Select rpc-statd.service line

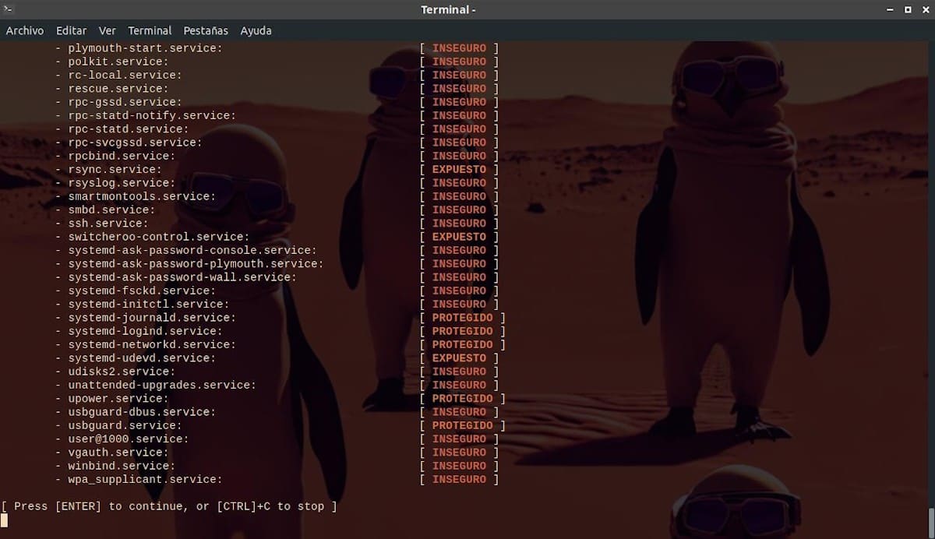coord(277,129)
